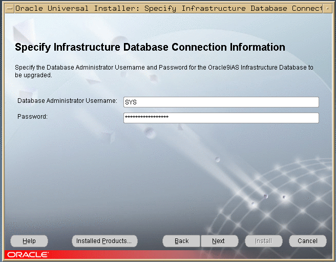336x262 pixels.
Task: Focus the Database Administrator Username field
Action: point(221,102)
